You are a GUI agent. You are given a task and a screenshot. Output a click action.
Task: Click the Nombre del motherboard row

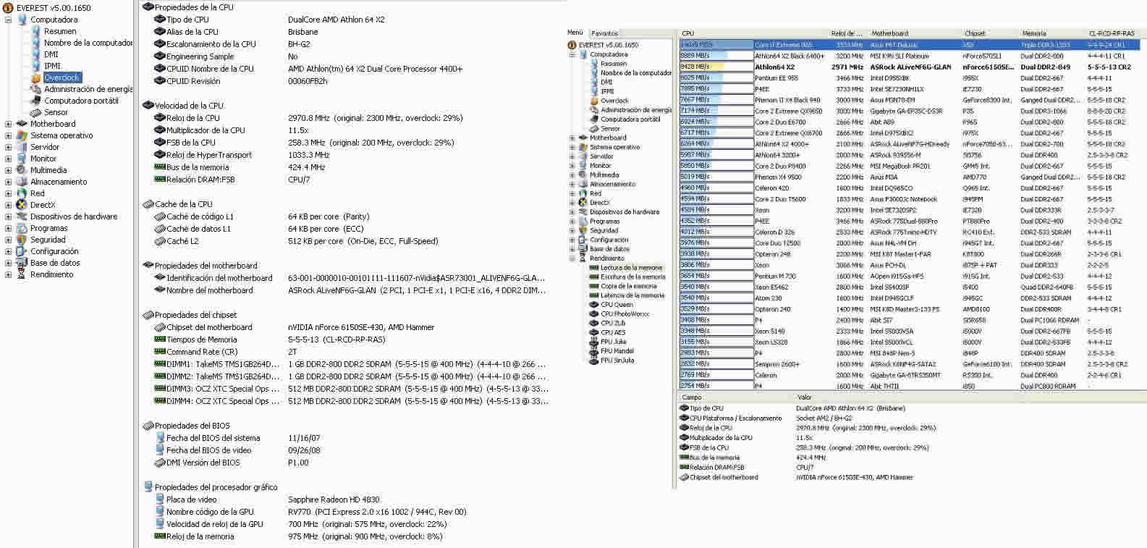pos(351,290)
